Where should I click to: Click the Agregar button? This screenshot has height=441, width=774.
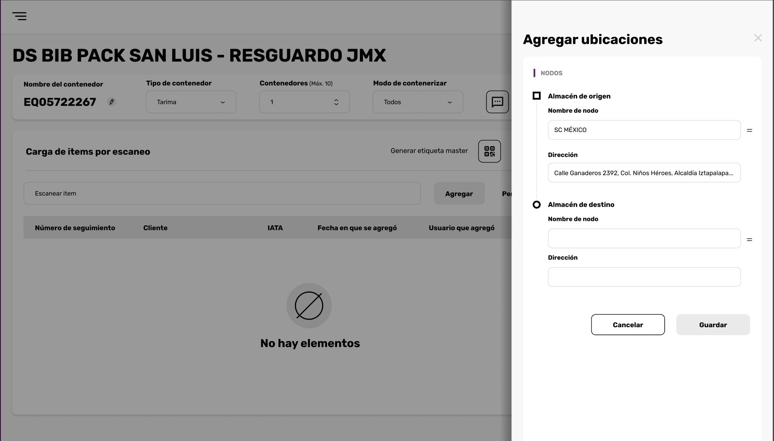tap(459, 193)
